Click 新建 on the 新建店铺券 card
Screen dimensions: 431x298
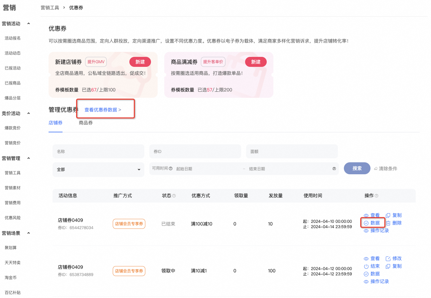(140, 62)
